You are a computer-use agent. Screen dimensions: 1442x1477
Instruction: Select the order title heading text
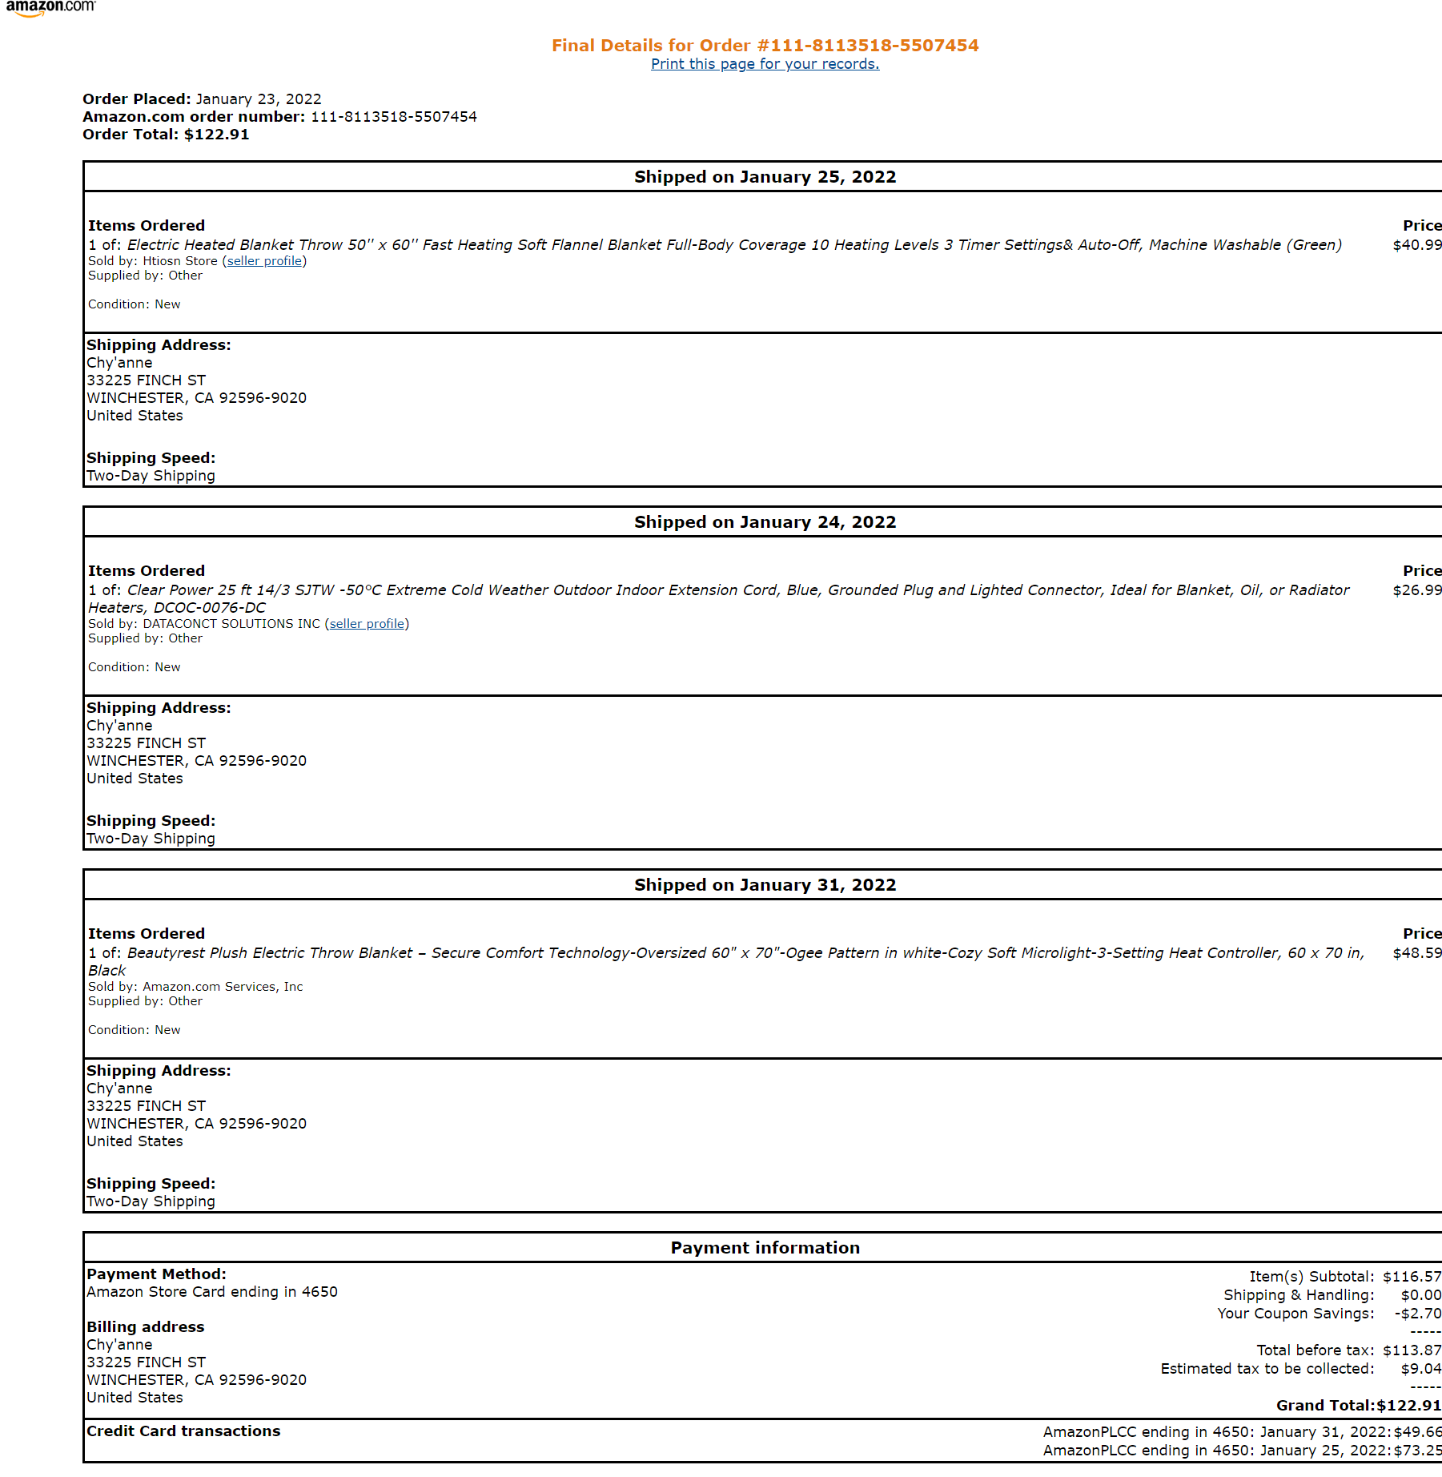coord(765,46)
